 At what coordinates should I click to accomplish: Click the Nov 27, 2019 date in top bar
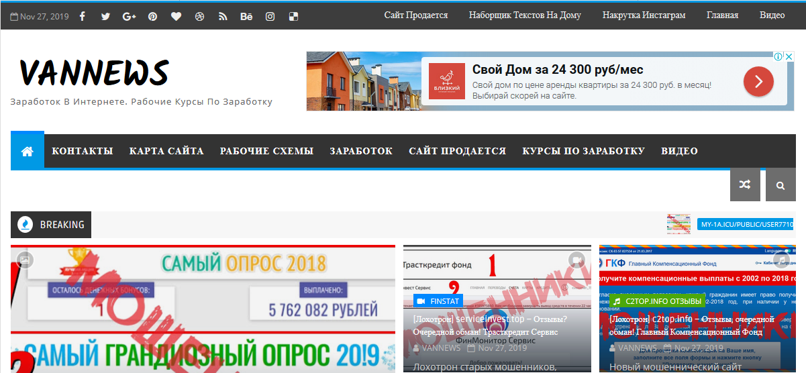(x=40, y=16)
